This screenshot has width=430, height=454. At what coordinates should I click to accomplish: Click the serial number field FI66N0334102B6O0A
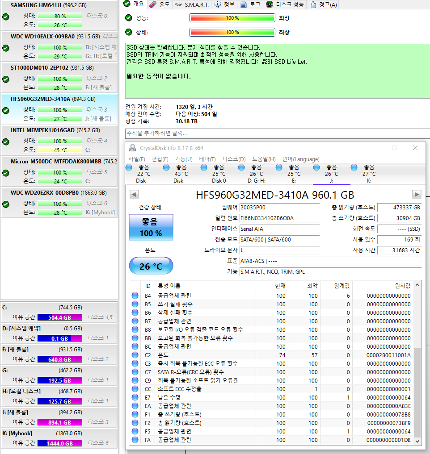[x=279, y=218]
